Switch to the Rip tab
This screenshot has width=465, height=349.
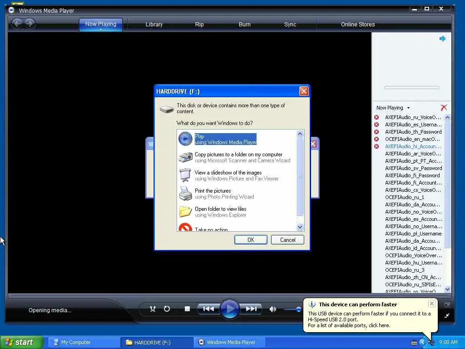click(199, 25)
